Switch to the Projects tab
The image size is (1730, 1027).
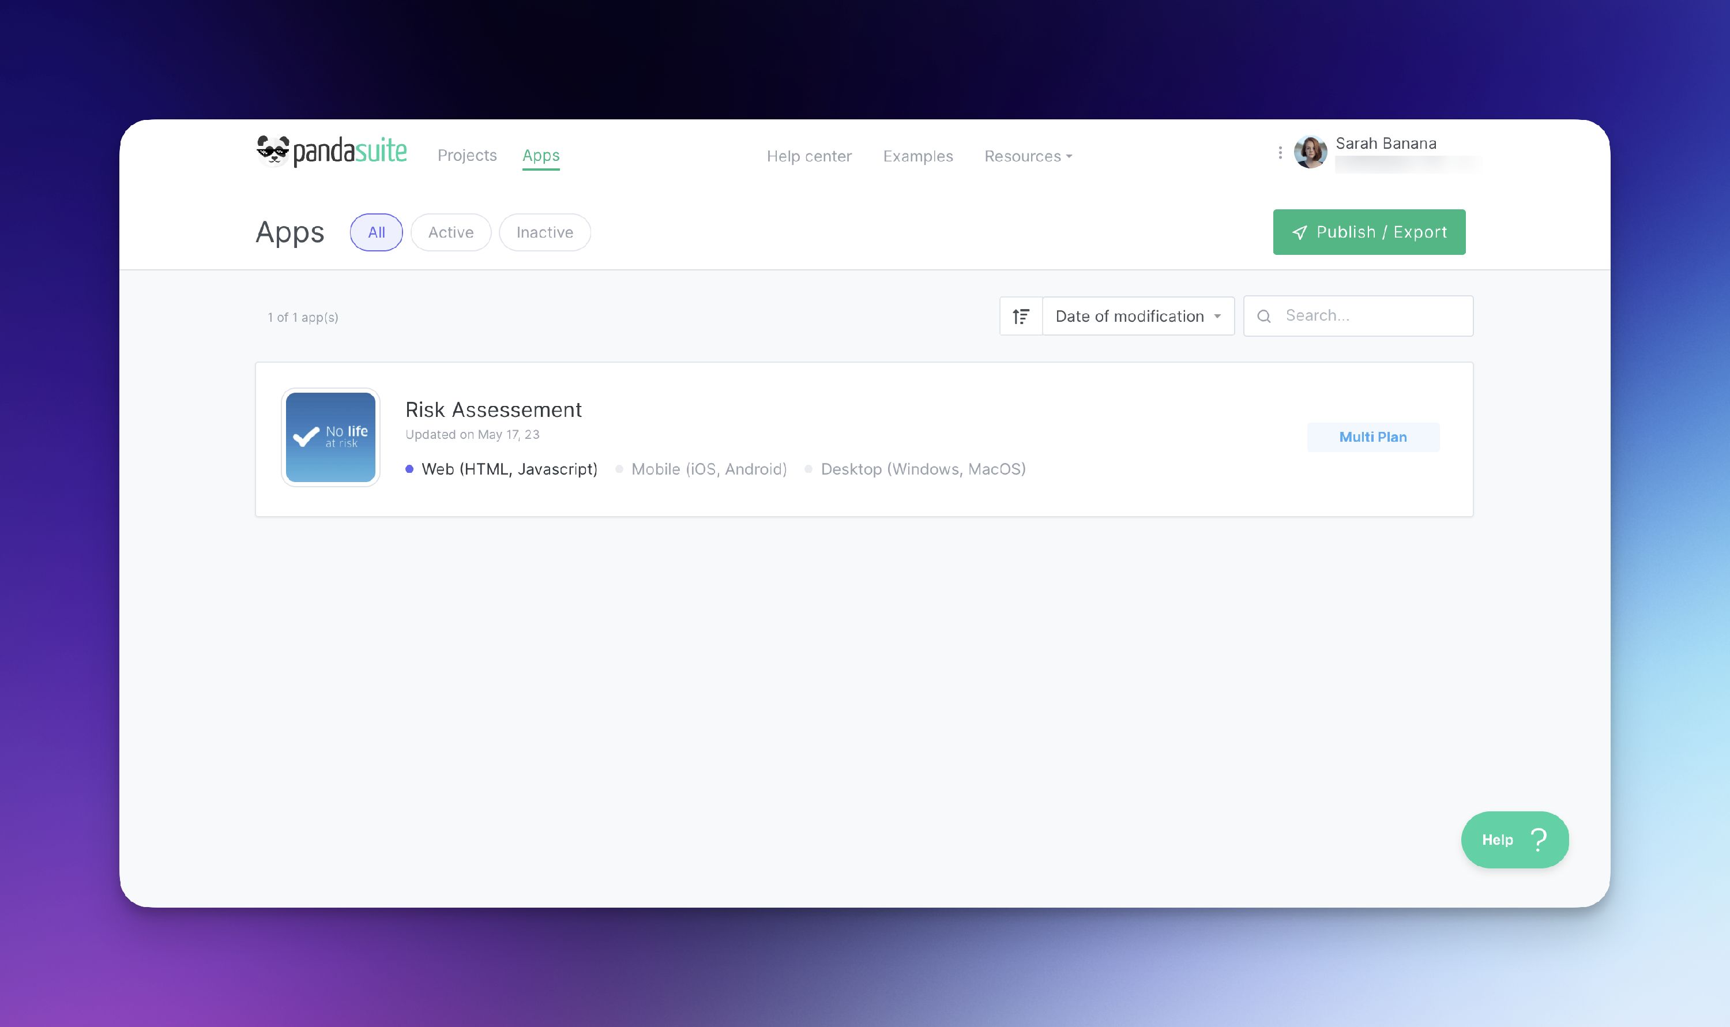(467, 155)
